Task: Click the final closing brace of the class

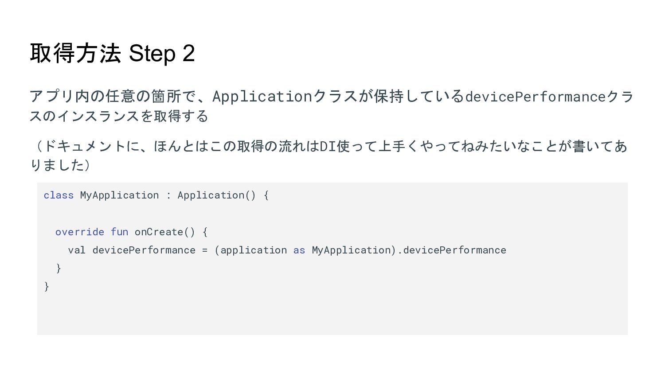Action: [x=47, y=287]
